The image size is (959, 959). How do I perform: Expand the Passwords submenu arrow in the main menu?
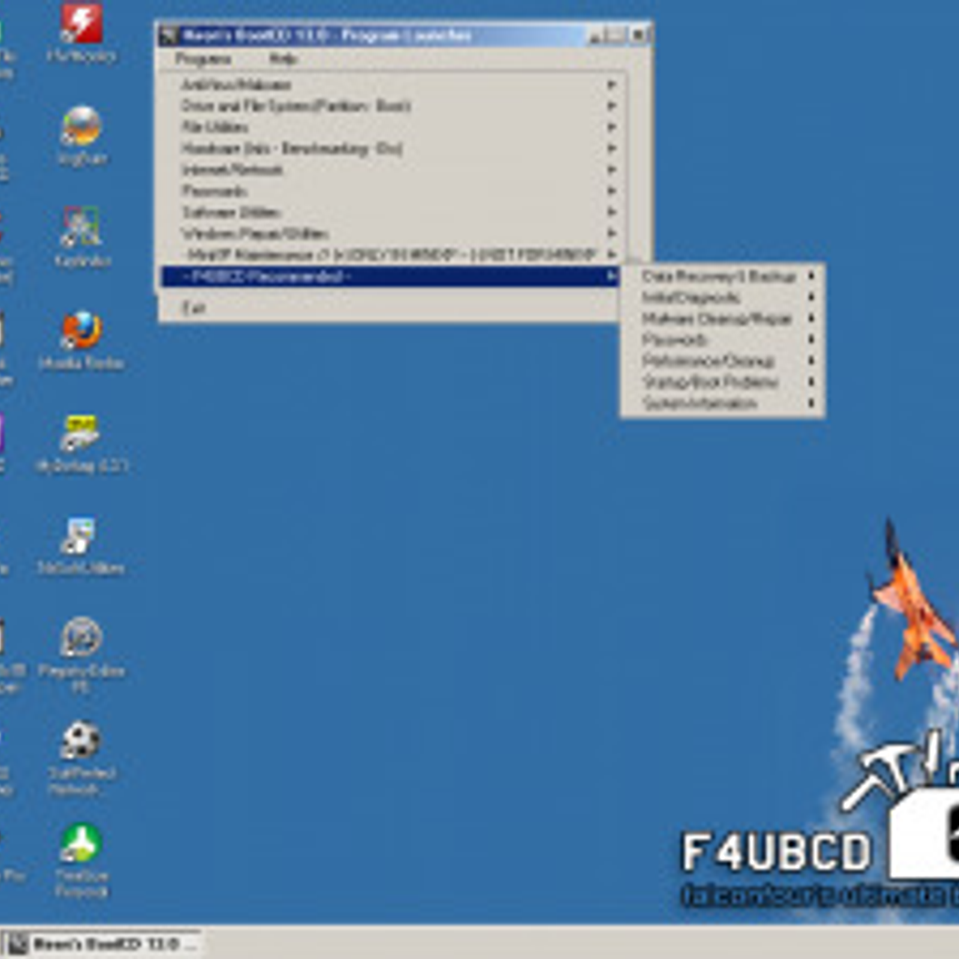[x=611, y=191]
